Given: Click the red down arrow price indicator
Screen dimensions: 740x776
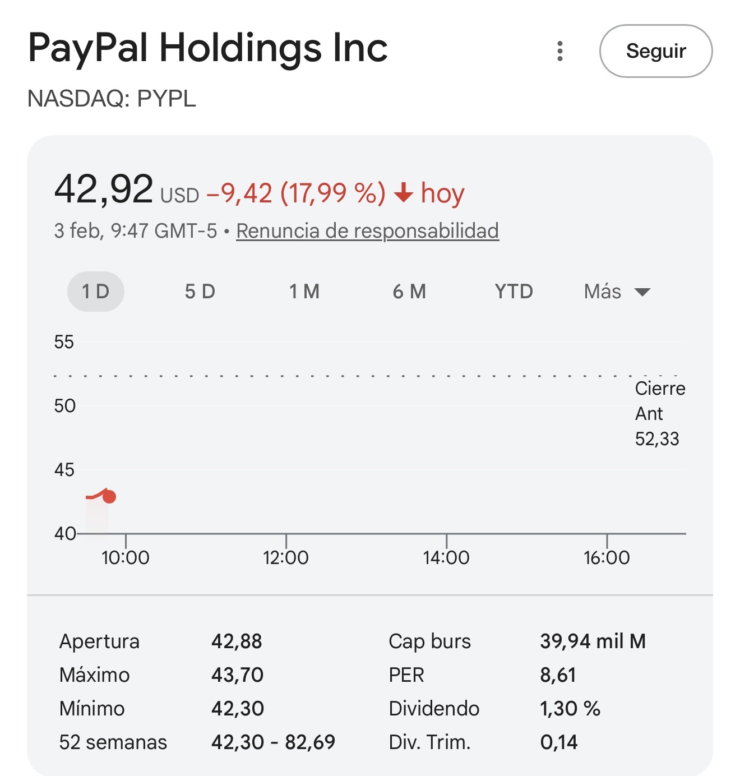Looking at the screenshot, I should [x=403, y=194].
